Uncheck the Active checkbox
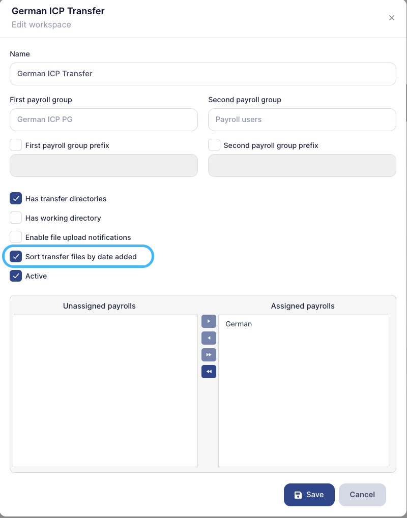 (15, 276)
